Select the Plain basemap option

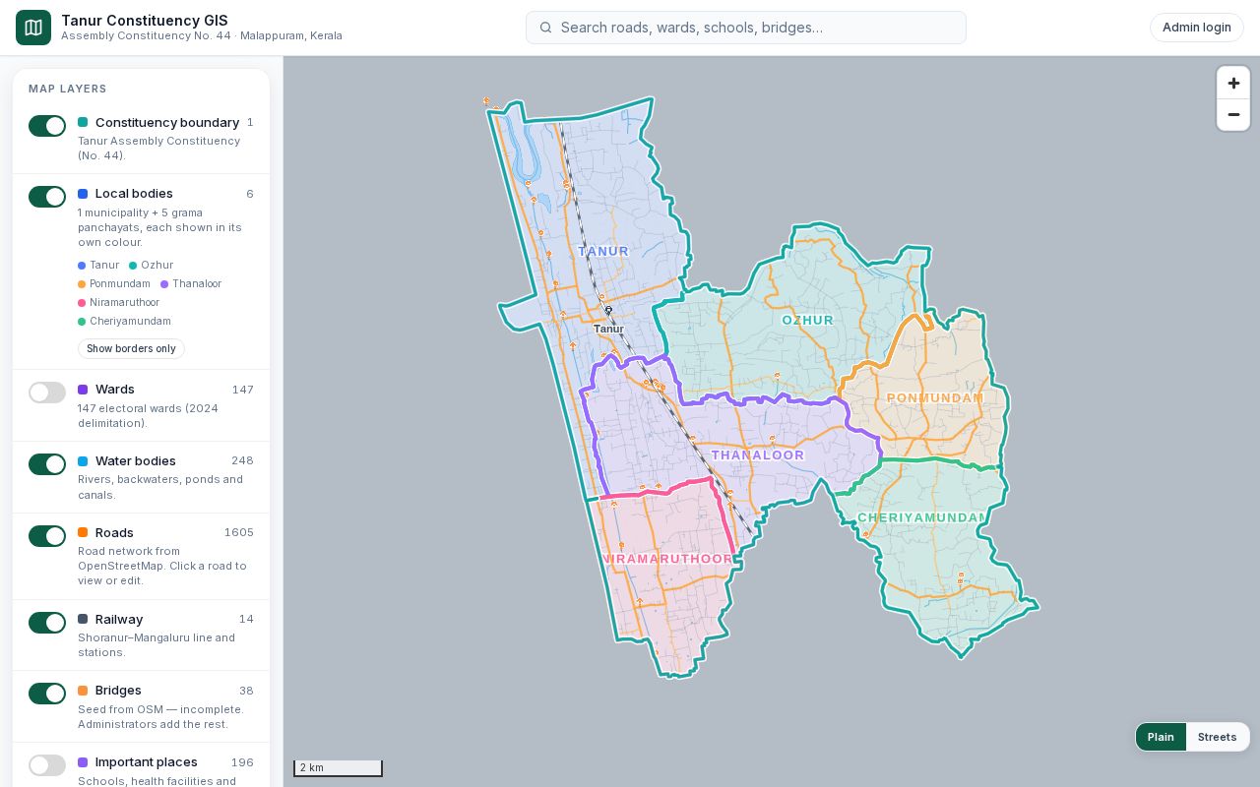[1161, 737]
